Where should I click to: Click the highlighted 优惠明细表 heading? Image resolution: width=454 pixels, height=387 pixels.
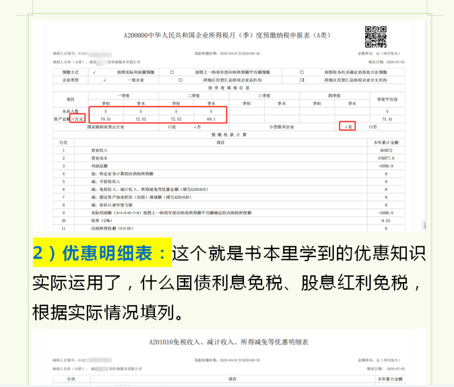tap(102, 252)
